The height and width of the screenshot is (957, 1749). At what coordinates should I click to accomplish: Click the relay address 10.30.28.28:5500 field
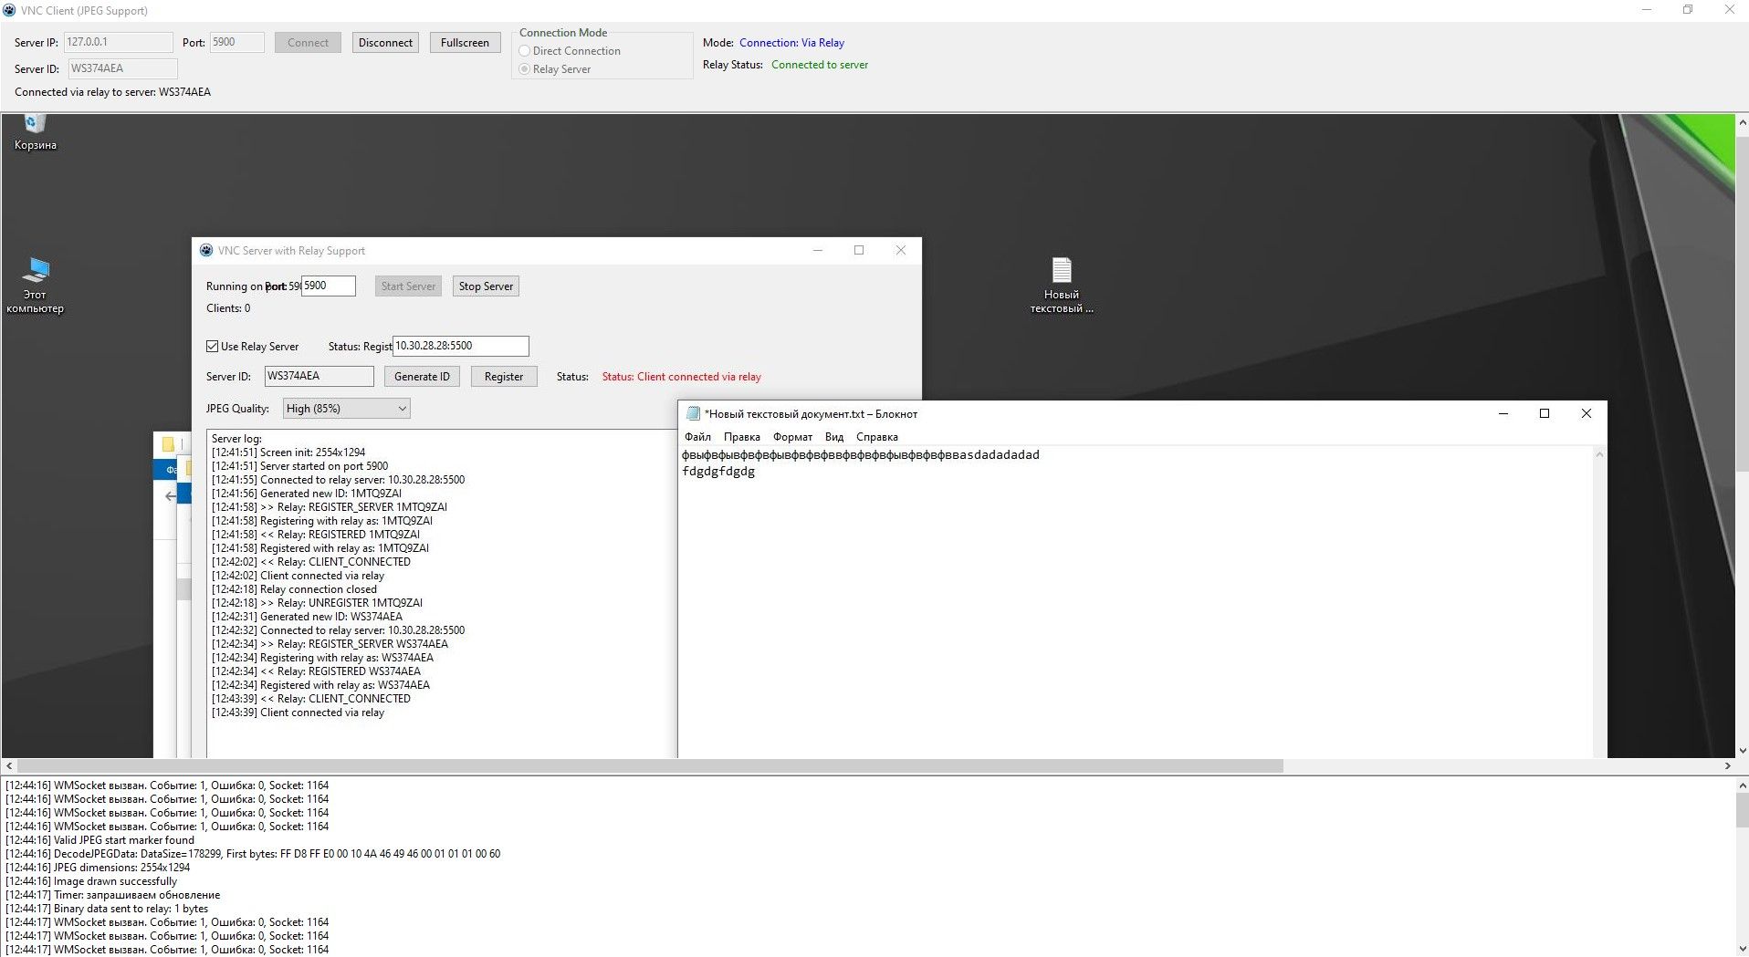[461, 346]
